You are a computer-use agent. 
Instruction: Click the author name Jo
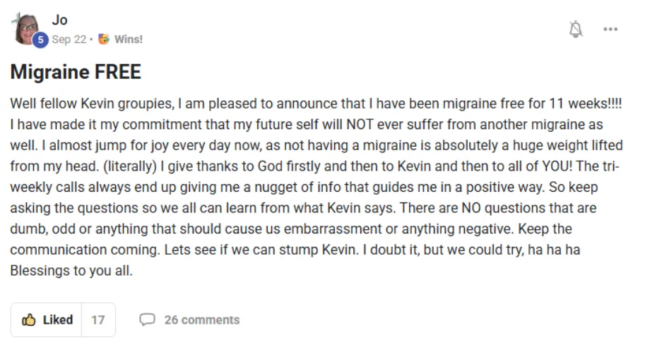[x=60, y=20]
